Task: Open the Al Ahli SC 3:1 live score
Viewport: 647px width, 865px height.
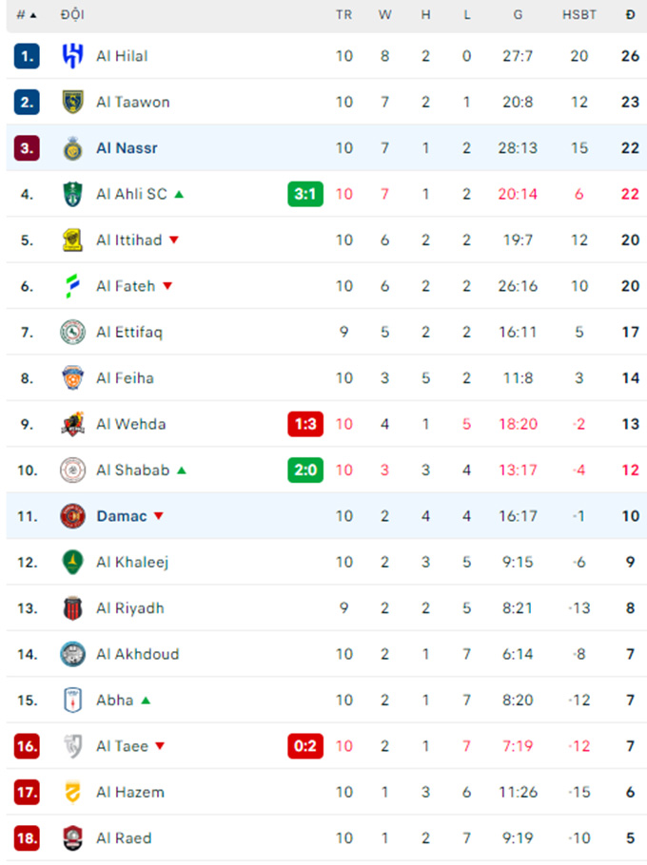Action: 305,194
